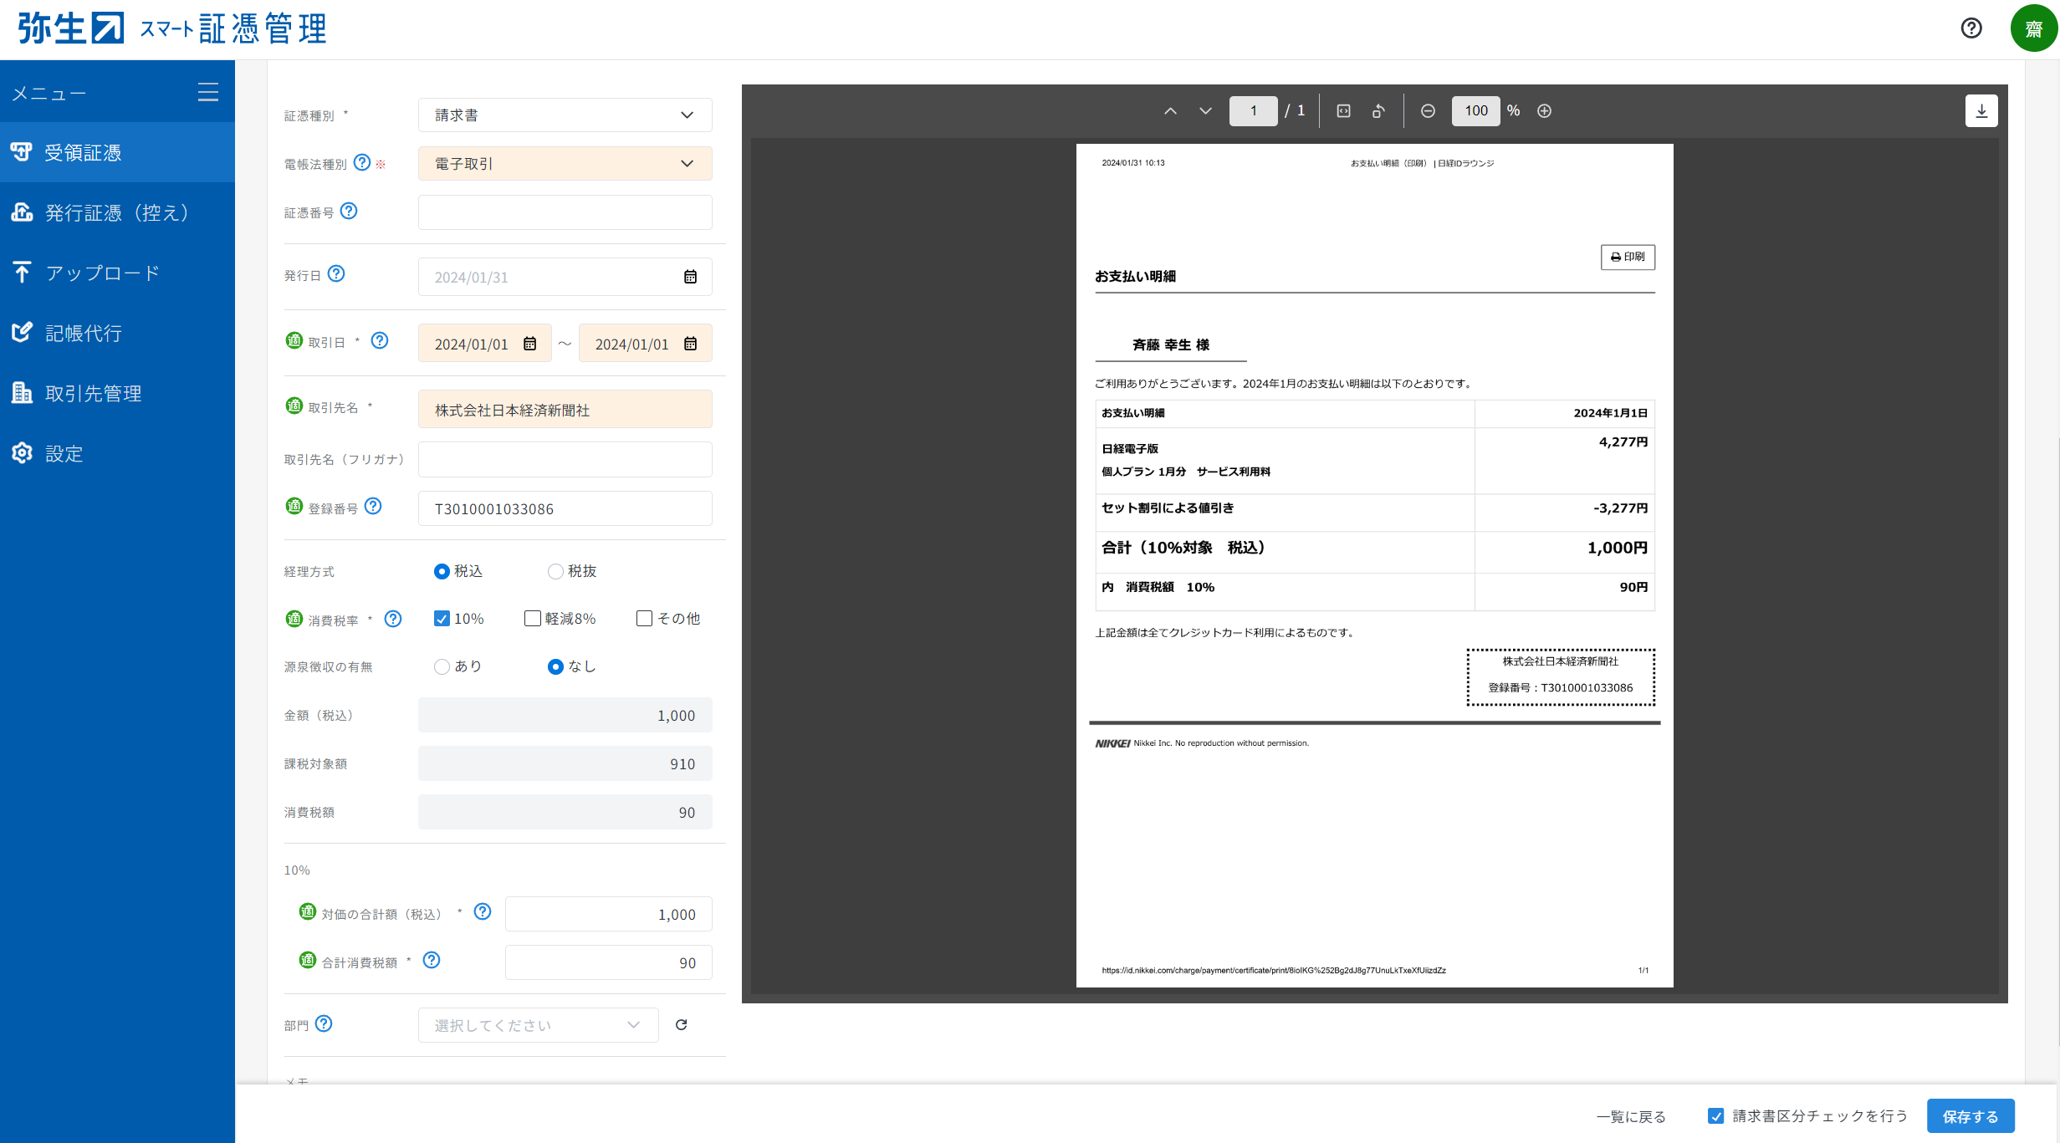Open 発行証憑（控え） in the sidebar
The width and height of the screenshot is (2060, 1143).
(117, 212)
